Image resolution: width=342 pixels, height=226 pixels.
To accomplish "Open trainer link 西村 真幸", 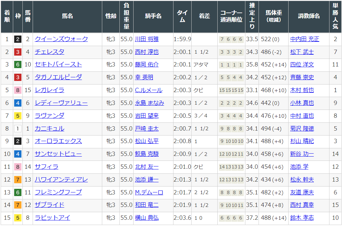I will [x=302, y=205].
